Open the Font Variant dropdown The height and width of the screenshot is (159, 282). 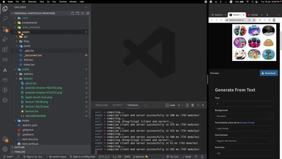click(244, 141)
